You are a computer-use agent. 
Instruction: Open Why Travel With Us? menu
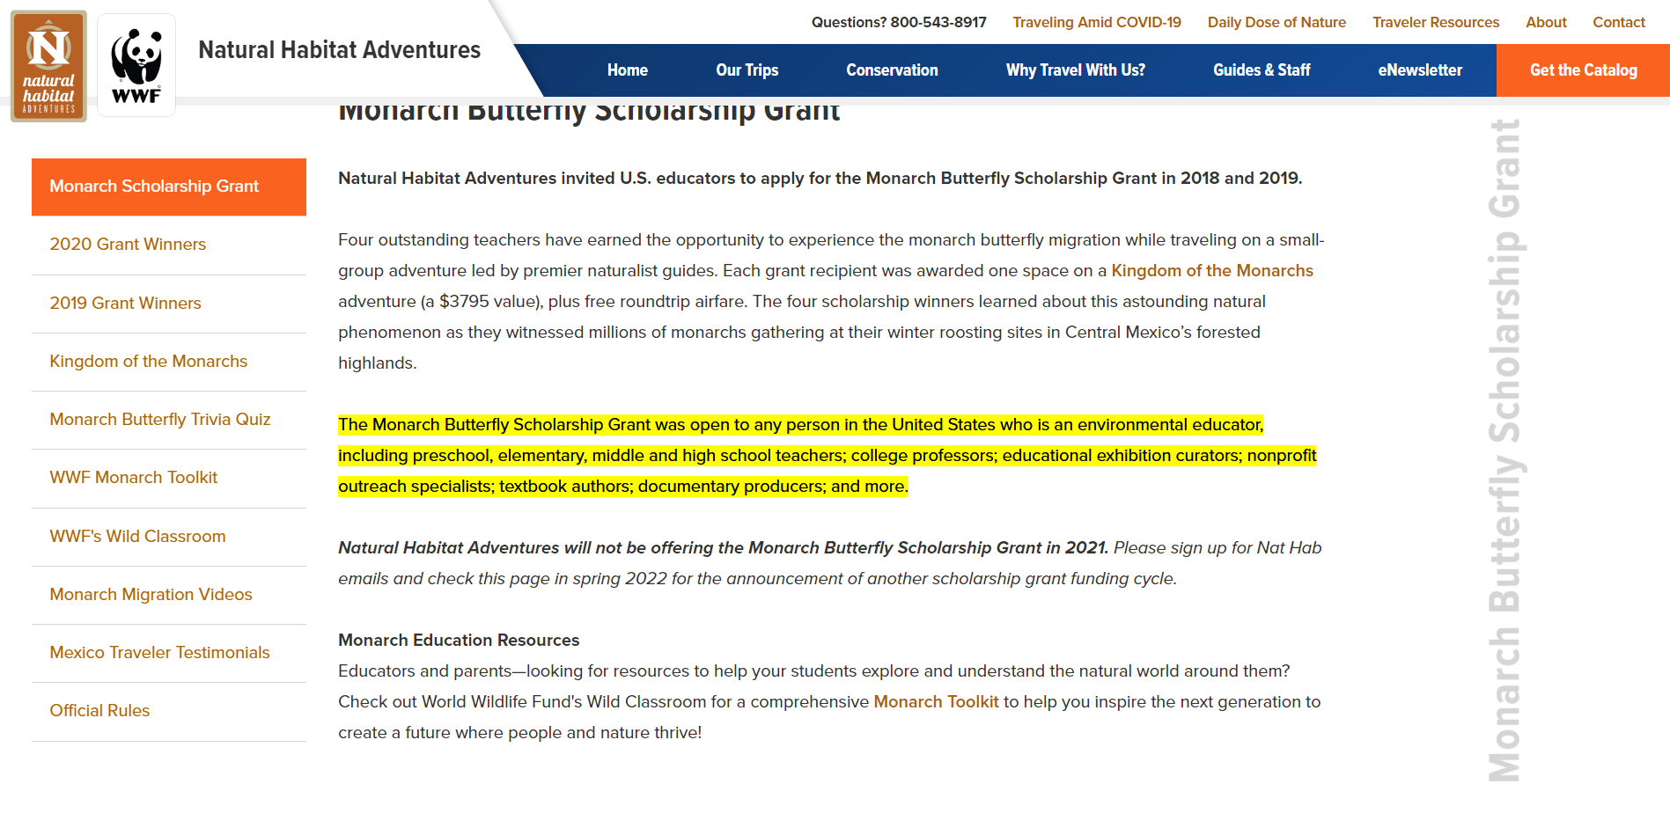[1075, 70]
